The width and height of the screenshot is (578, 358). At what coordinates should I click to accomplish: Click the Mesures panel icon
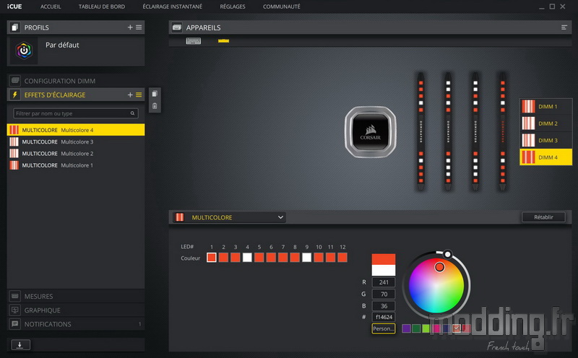[15, 296]
